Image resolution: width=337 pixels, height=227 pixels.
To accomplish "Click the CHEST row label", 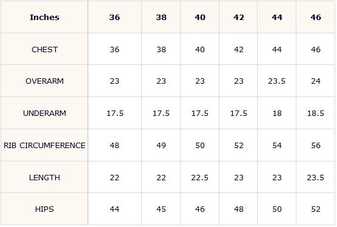I will click(44, 49).
